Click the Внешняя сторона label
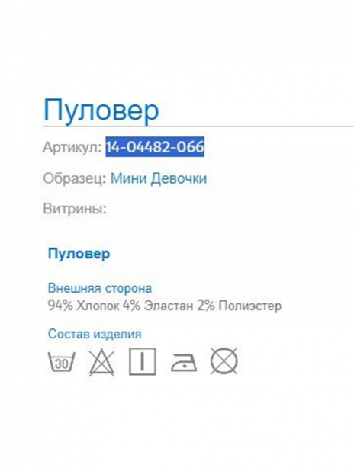This screenshot has width=354, height=471. (x=100, y=288)
